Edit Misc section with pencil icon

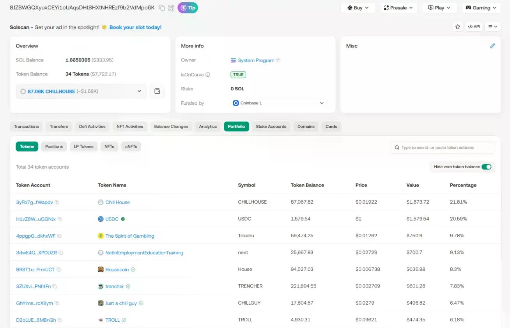pyautogui.click(x=492, y=46)
